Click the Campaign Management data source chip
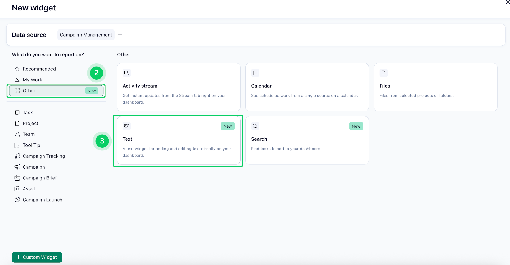510x265 pixels. 86,35
